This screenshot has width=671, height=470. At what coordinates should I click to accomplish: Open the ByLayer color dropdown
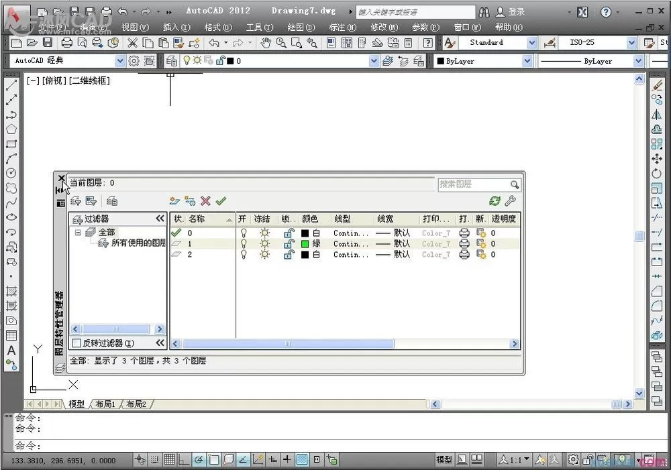coord(527,61)
